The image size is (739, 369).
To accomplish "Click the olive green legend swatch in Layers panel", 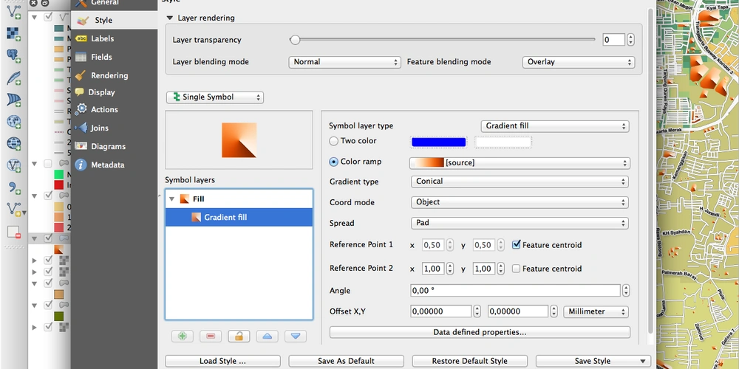I will coord(59,316).
